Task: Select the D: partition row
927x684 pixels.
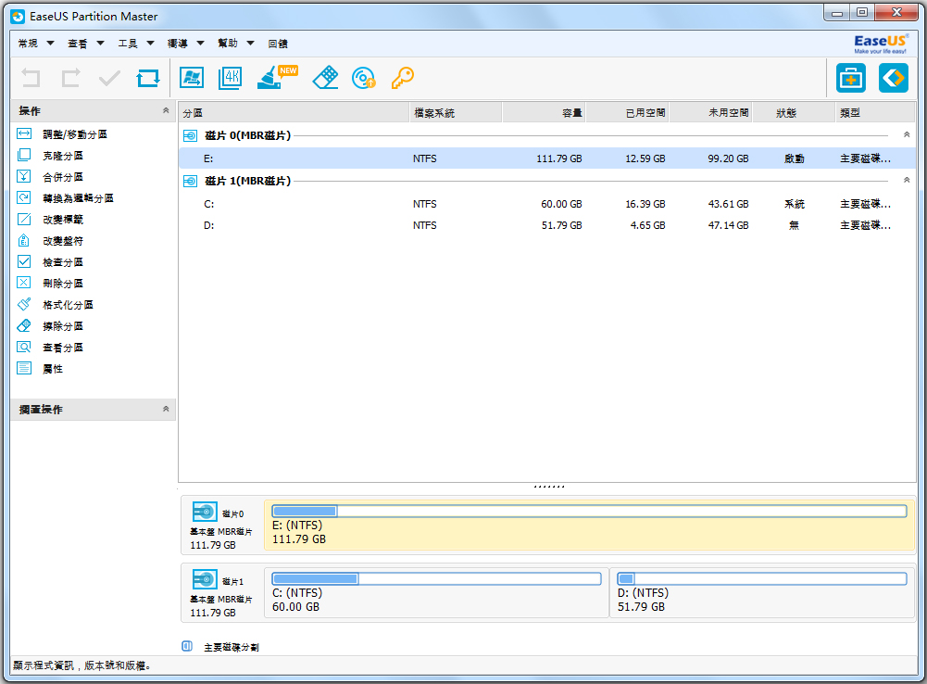Action: tap(547, 225)
